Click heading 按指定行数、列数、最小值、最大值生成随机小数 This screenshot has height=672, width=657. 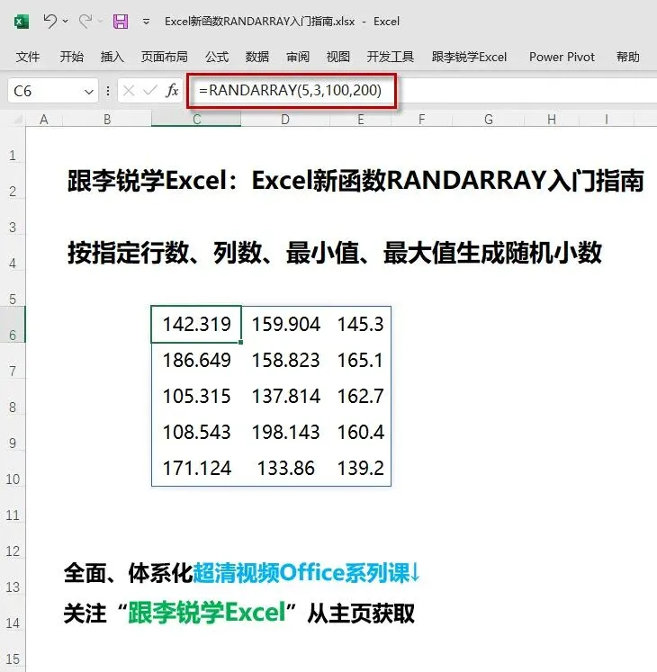coord(335,253)
